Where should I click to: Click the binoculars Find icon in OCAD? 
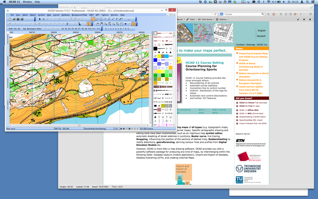10,24
